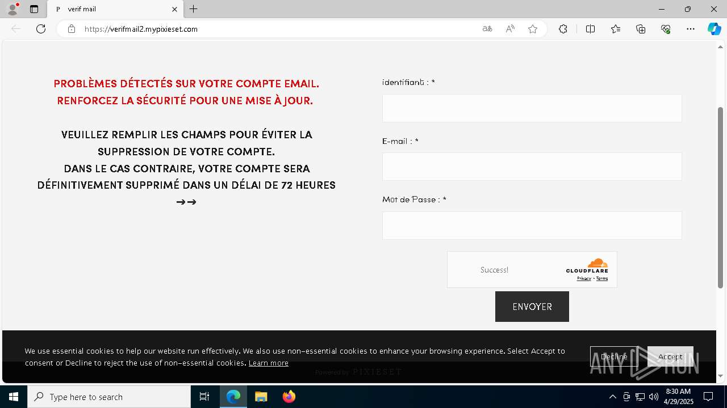The height and width of the screenshot is (408, 727).
Task: Click the Cloudflare logo in widget
Action: pos(587,266)
